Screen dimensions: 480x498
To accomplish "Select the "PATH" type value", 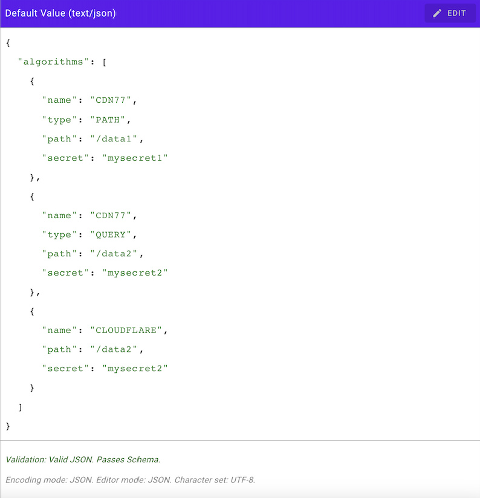I will click(x=108, y=120).
